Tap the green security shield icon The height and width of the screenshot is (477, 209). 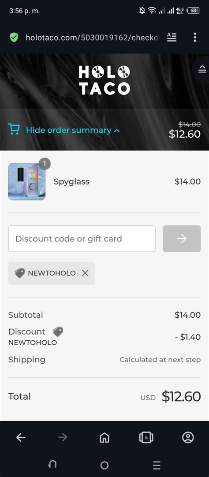[14, 38]
